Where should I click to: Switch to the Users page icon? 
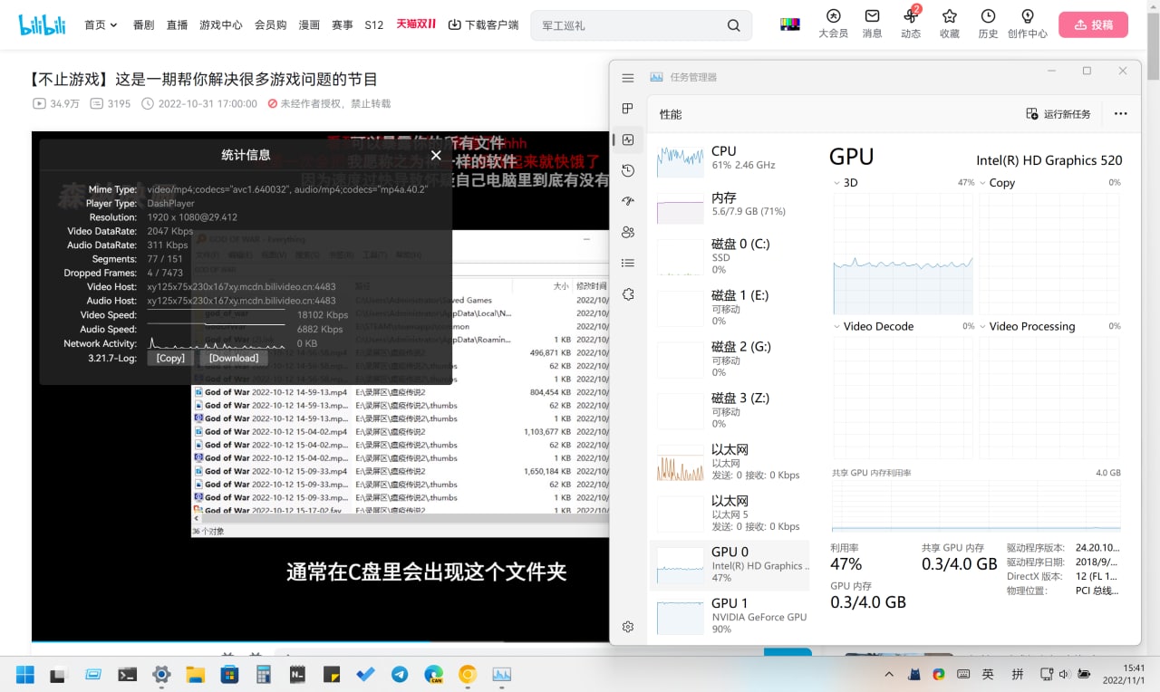tap(627, 232)
